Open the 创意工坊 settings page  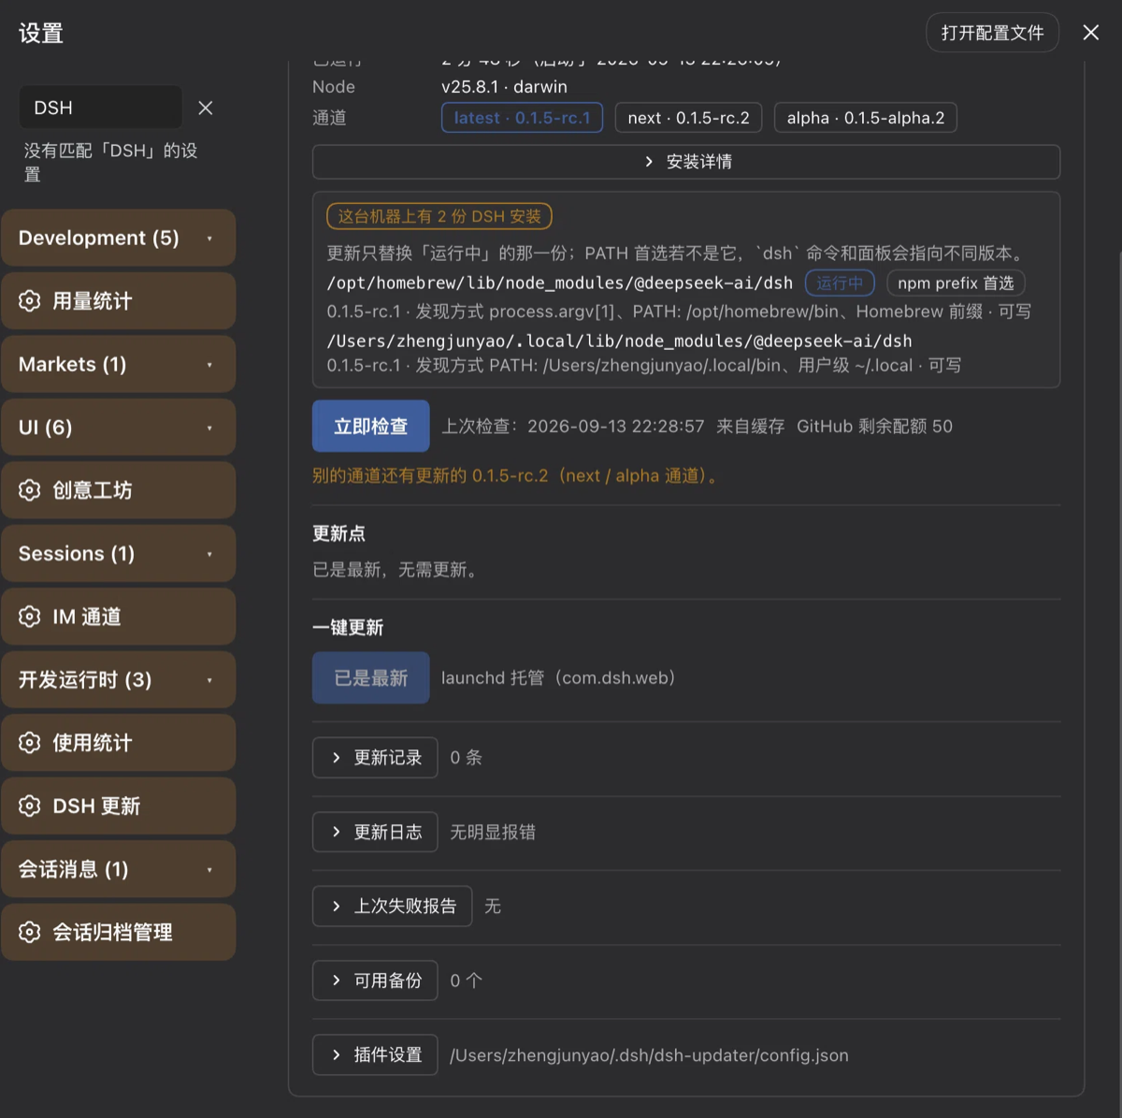coord(119,490)
